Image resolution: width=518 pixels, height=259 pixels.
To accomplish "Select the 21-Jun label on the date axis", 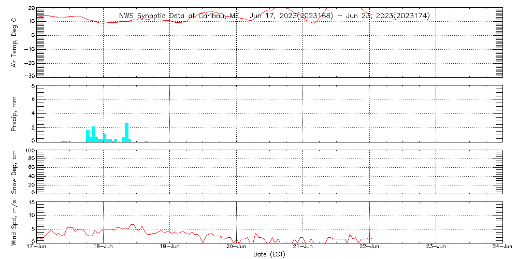I will [303, 247].
